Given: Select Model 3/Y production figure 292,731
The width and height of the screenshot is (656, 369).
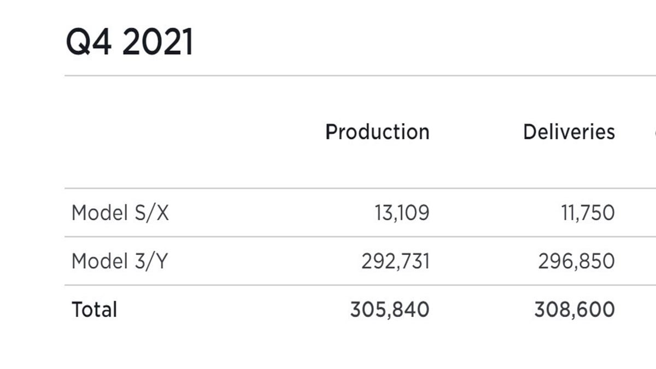Looking at the screenshot, I should pos(395,261).
